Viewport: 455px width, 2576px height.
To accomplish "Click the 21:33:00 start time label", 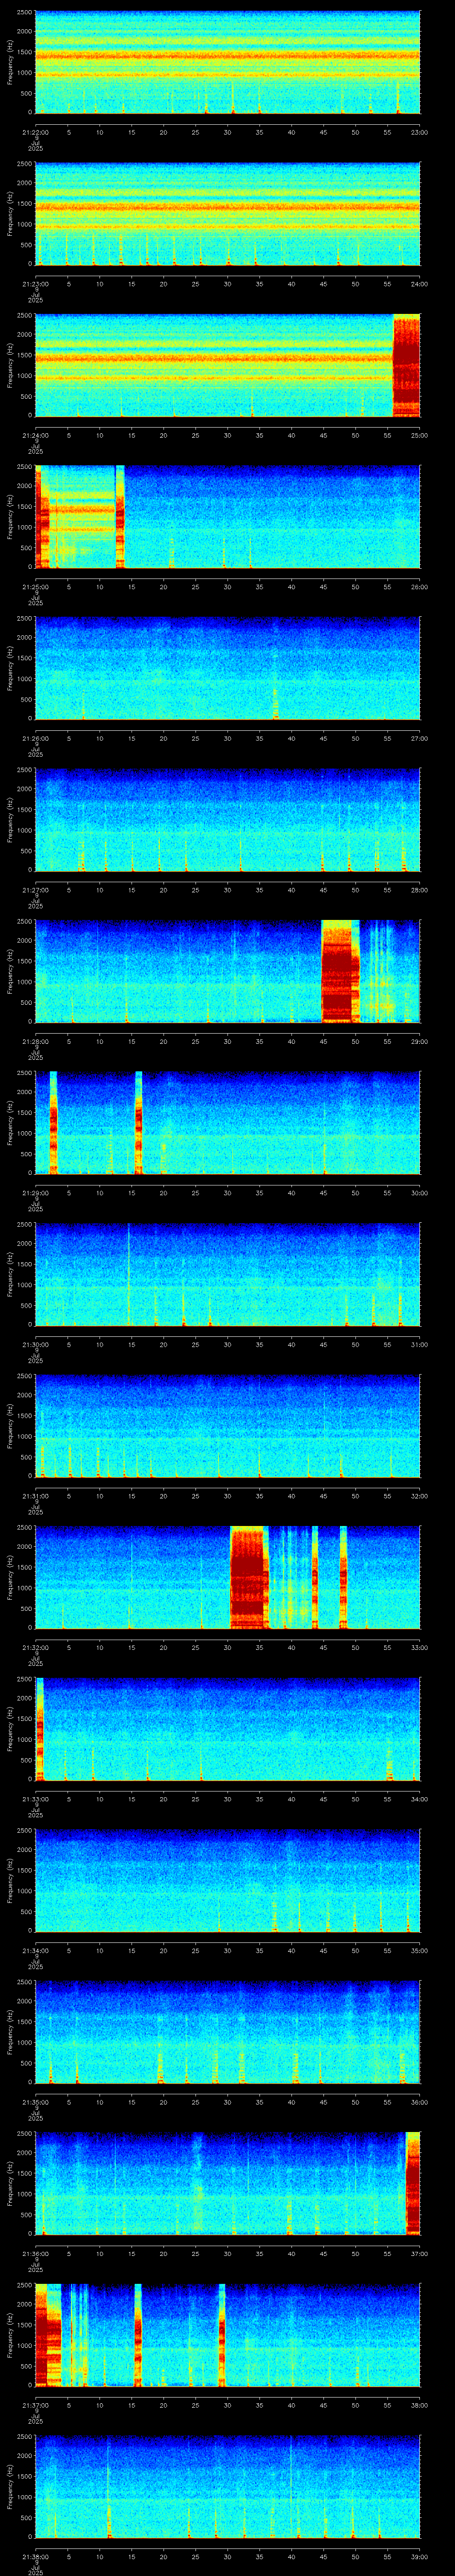I will (x=35, y=1799).
